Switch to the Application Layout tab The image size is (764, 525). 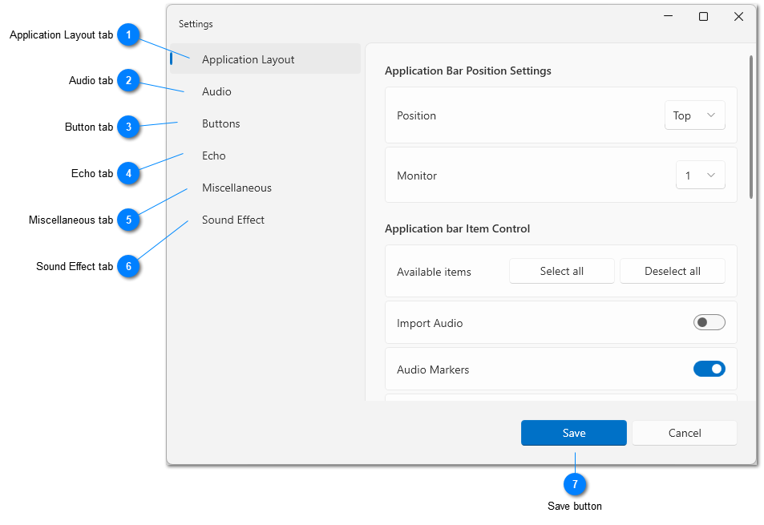[x=249, y=59]
